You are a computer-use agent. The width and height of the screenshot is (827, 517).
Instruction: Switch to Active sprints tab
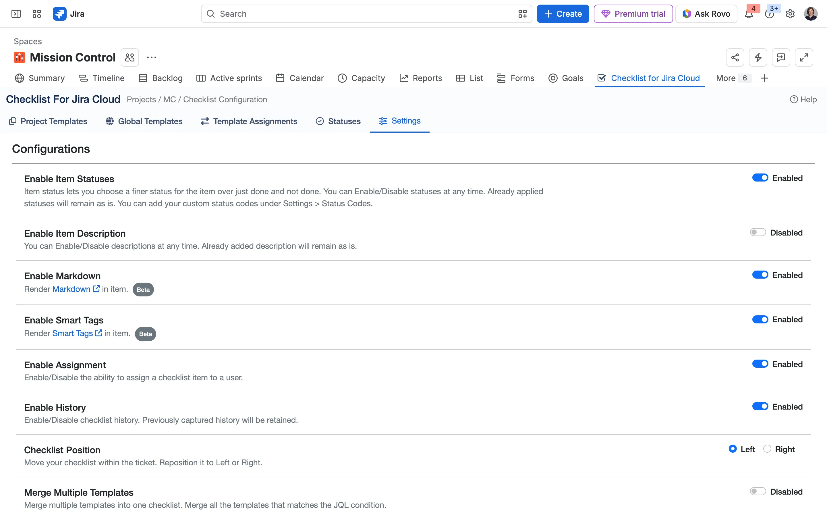point(229,78)
